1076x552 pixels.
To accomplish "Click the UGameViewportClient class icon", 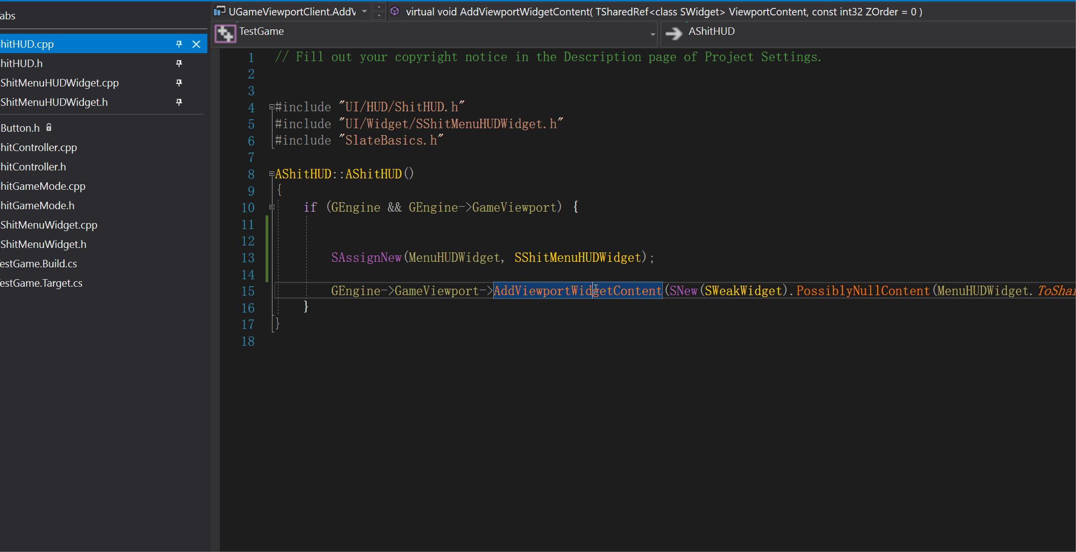I will [219, 11].
